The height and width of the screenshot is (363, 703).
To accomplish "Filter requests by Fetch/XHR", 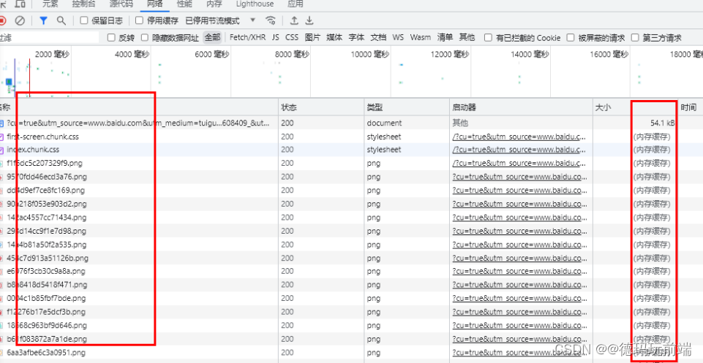I will (x=247, y=37).
